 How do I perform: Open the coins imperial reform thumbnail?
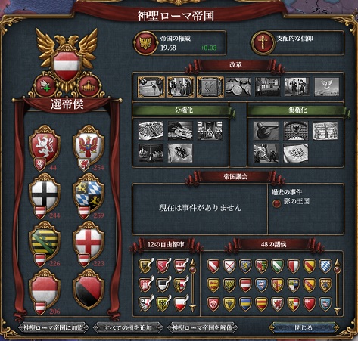click(x=238, y=87)
